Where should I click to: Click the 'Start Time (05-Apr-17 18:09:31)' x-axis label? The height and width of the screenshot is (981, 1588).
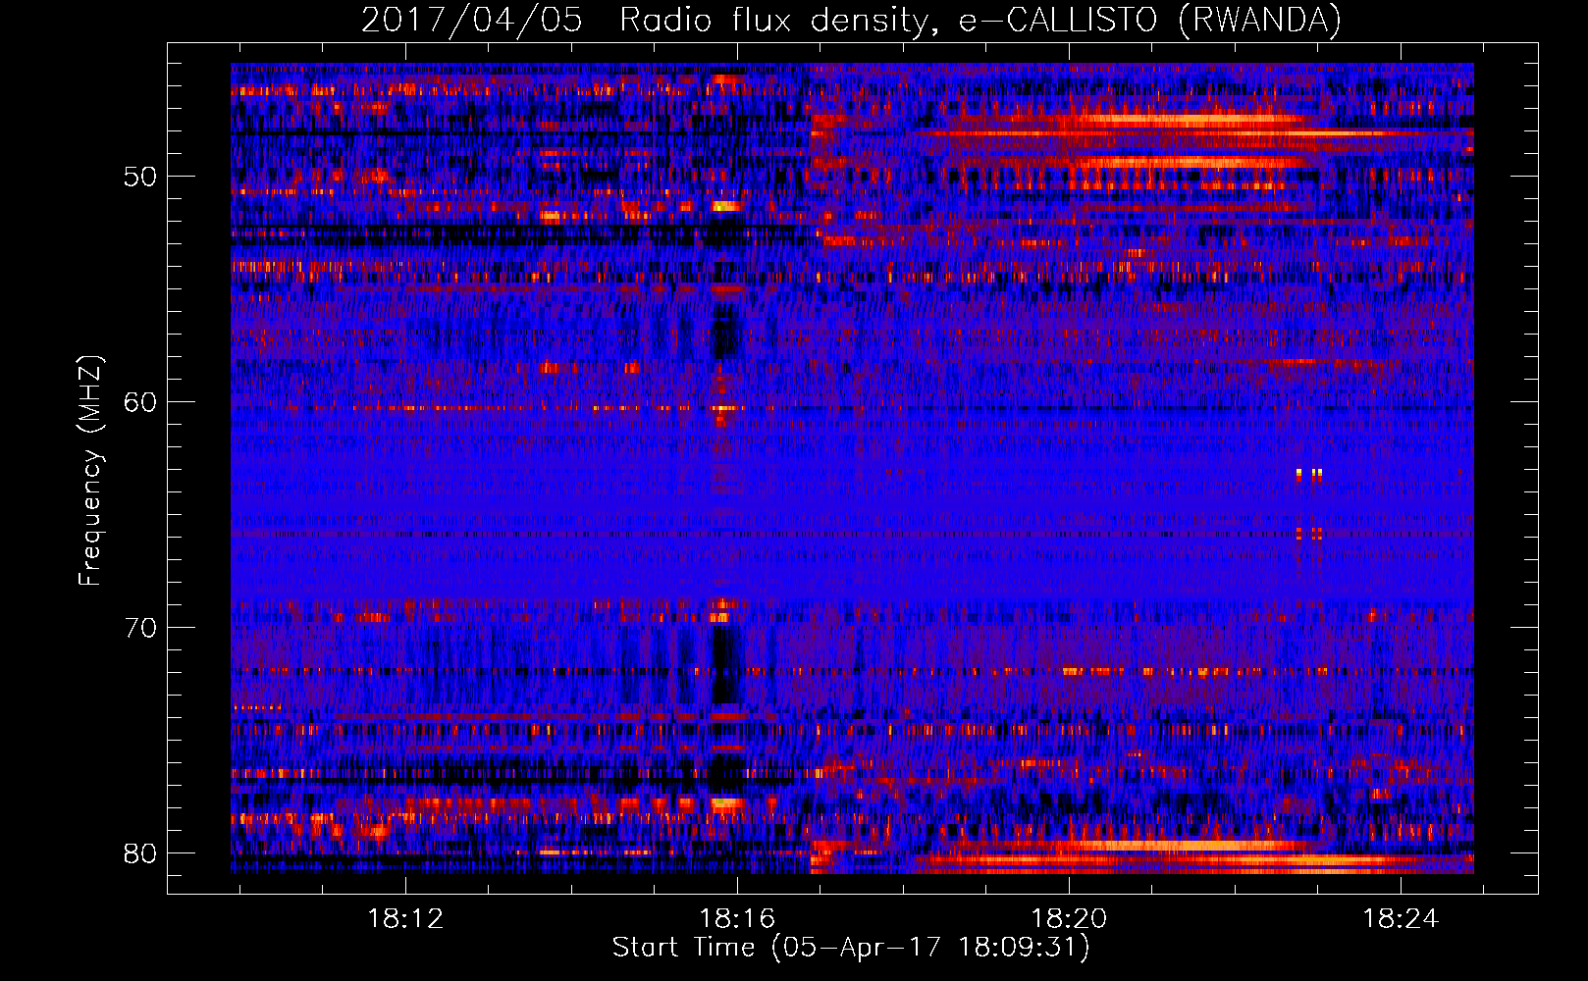click(851, 948)
